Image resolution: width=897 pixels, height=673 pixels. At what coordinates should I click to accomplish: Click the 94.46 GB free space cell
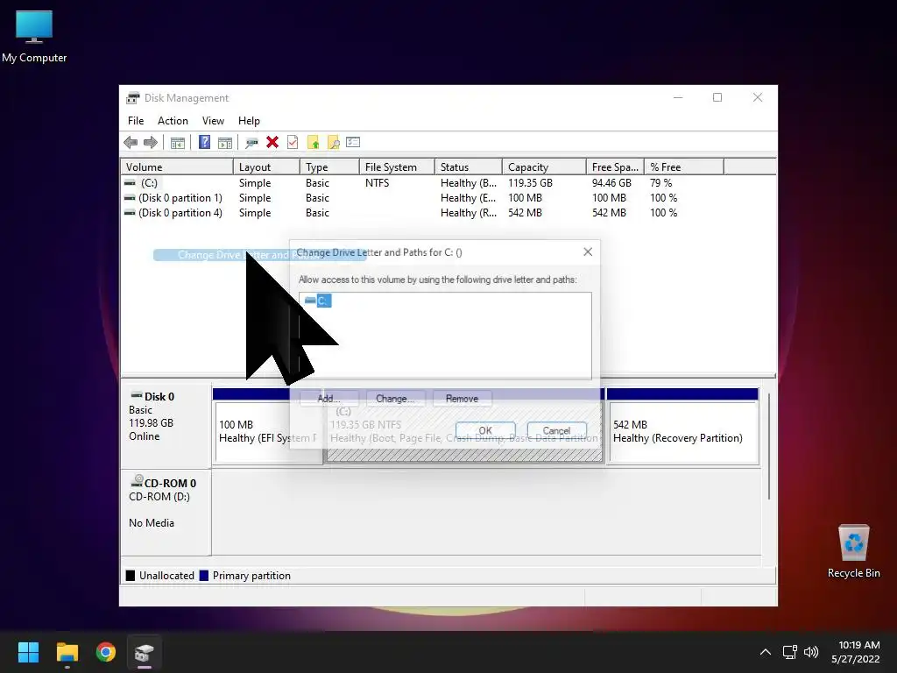tap(611, 183)
